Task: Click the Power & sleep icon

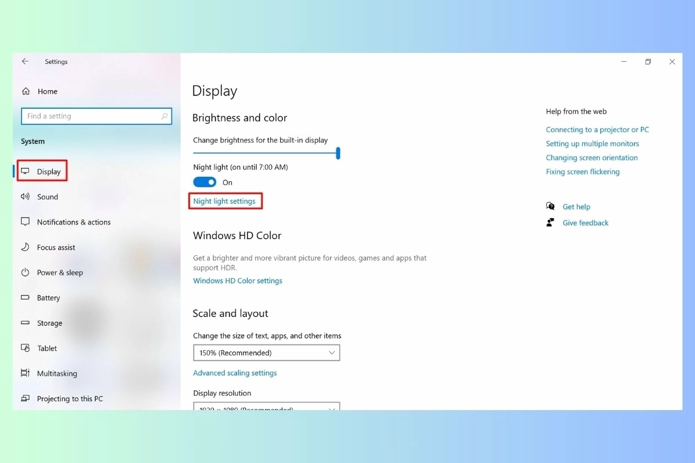Action: [x=25, y=272]
